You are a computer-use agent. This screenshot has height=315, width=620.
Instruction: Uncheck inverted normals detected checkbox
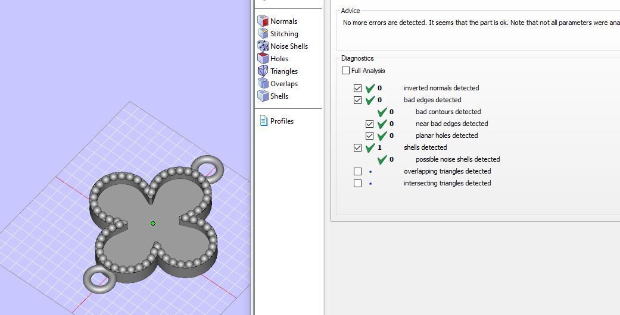point(357,88)
